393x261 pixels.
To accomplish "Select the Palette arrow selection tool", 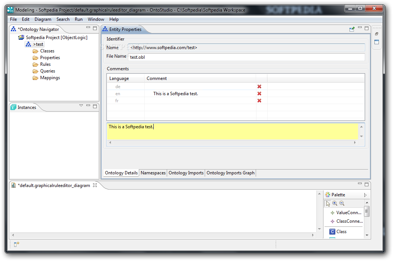I will (x=328, y=203).
